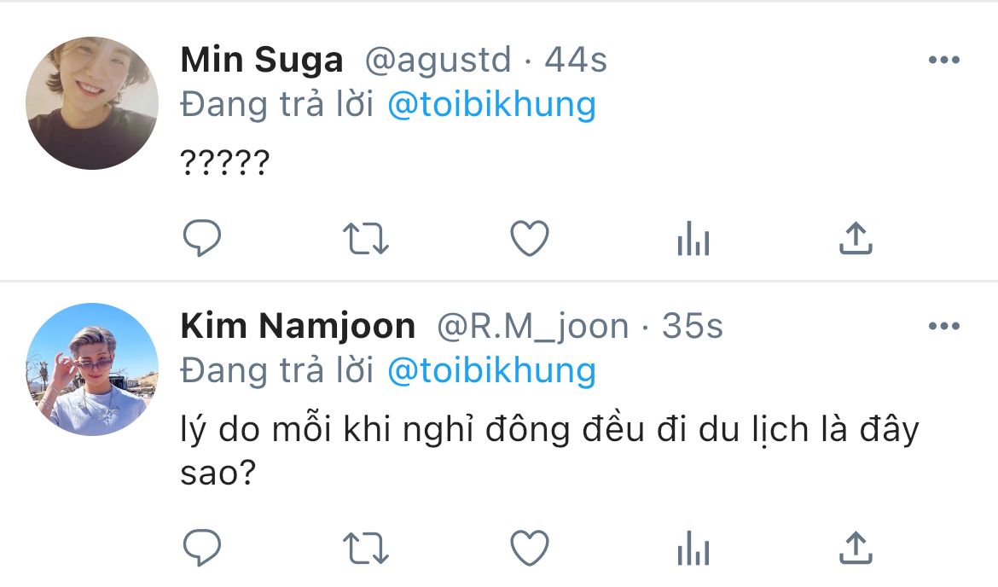The width and height of the screenshot is (998, 587).
Task: Open Kim Namjoon's profile picture
Action: point(92,369)
